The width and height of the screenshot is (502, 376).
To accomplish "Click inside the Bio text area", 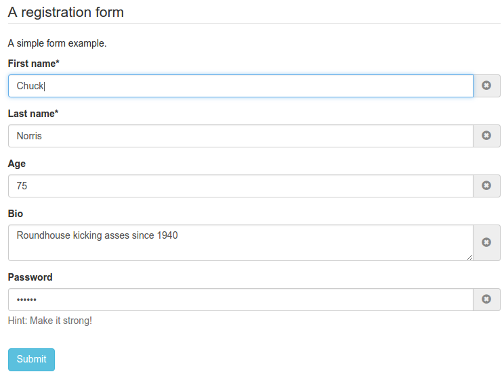I will pyautogui.click(x=240, y=243).
